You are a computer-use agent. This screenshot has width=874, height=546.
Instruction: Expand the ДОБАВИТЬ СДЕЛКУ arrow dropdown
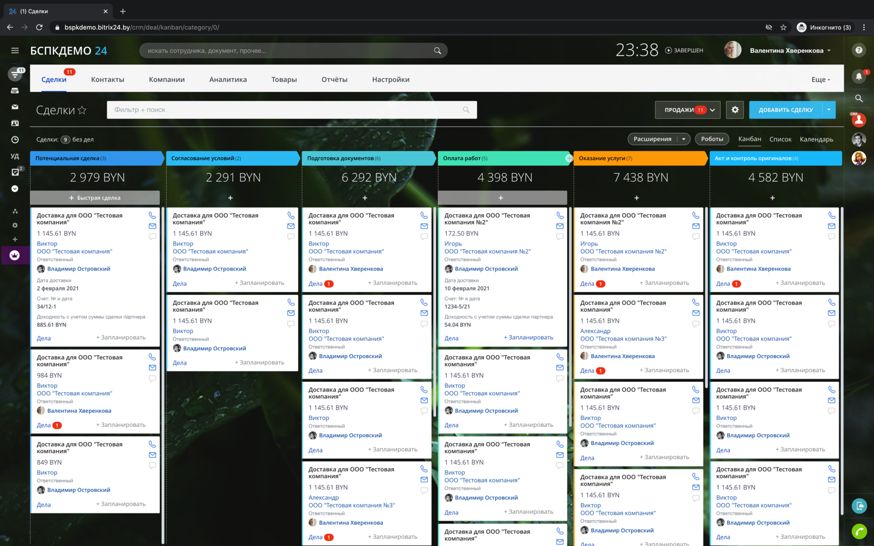pos(829,110)
